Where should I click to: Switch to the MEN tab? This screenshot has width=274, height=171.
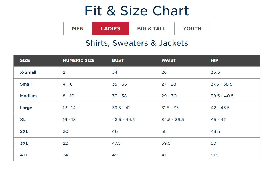(x=78, y=29)
